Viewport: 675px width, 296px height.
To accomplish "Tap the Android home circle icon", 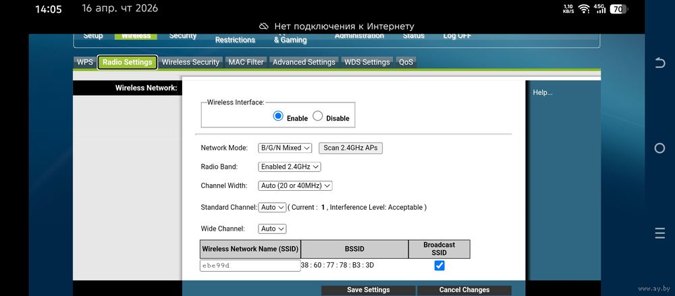I will click(660, 148).
